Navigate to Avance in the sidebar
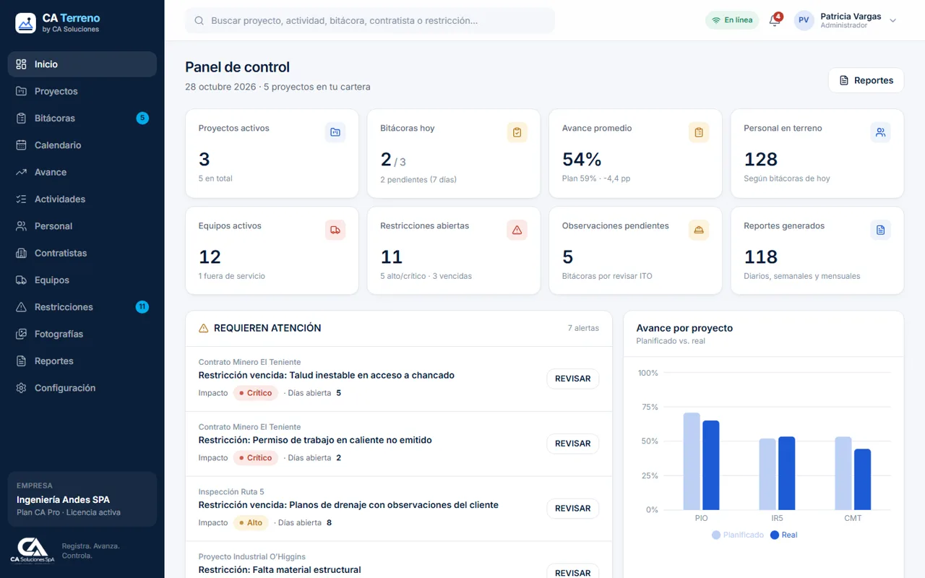Image resolution: width=925 pixels, height=578 pixels. (82, 172)
